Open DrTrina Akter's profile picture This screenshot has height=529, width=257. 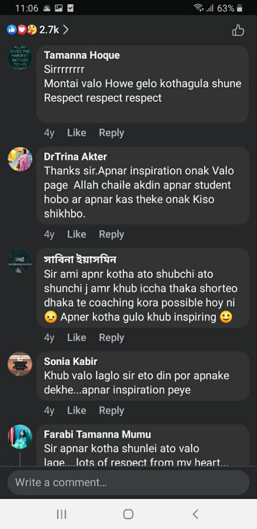pos(20,159)
